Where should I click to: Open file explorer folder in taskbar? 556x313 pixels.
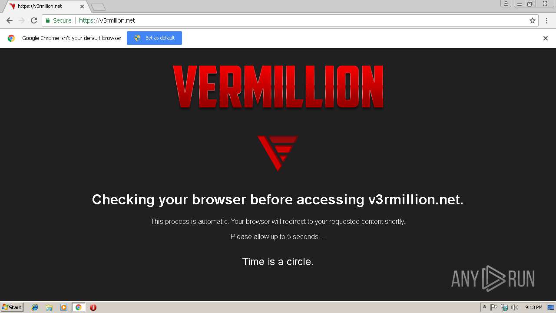(49, 307)
